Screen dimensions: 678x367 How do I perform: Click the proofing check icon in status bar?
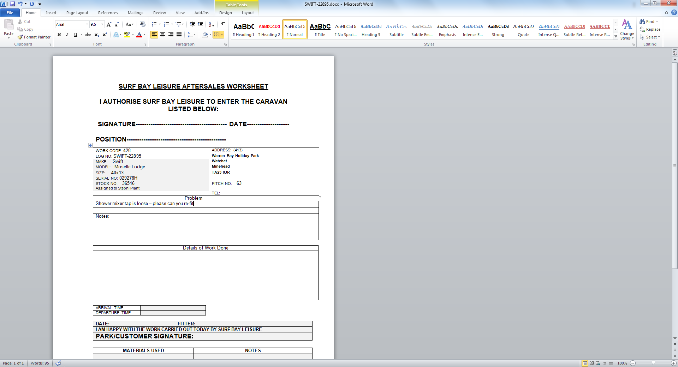(x=59, y=363)
